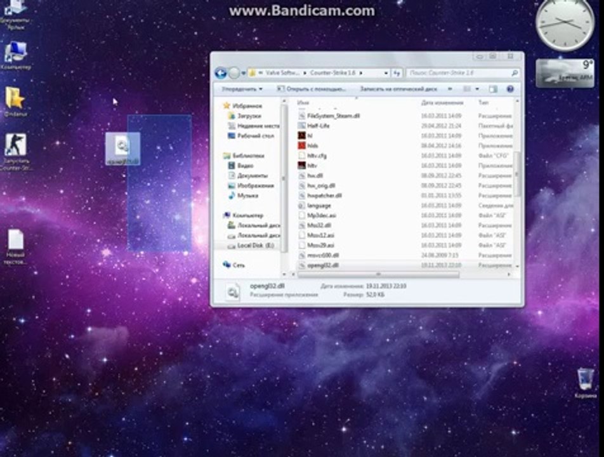Click the Explorer Forward arrow button
Image resolution: width=604 pixels, height=457 pixels.
[234, 73]
